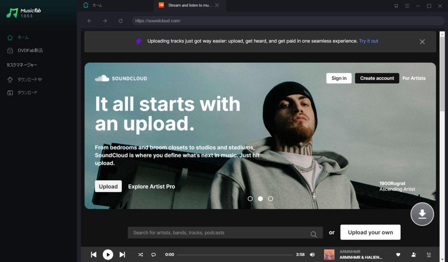Click the Sign in button
448x262 pixels.
pyautogui.click(x=339, y=78)
